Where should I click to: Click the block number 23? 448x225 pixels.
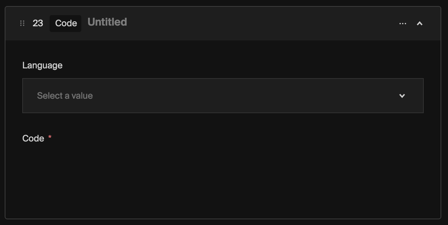[38, 23]
